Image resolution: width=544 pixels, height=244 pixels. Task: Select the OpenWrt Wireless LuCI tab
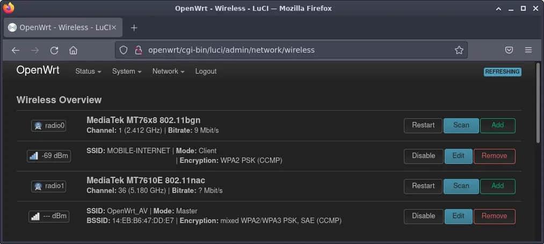pos(63,27)
